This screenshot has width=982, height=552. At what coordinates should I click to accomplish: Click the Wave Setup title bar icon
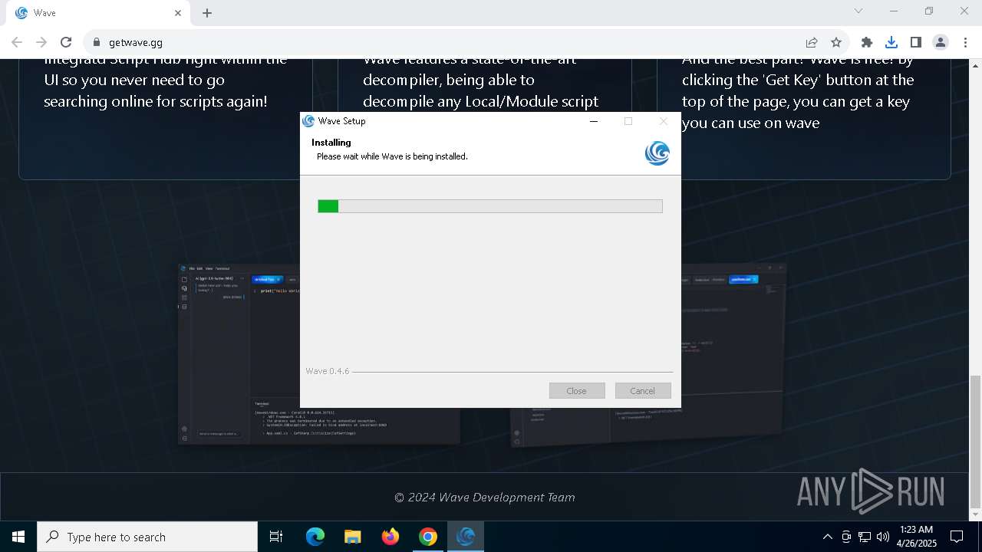pos(308,121)
